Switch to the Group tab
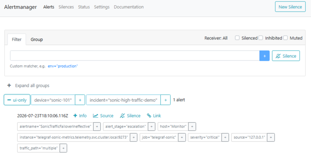The height and width of the screenshot is (161, 311). pos(37,40)
